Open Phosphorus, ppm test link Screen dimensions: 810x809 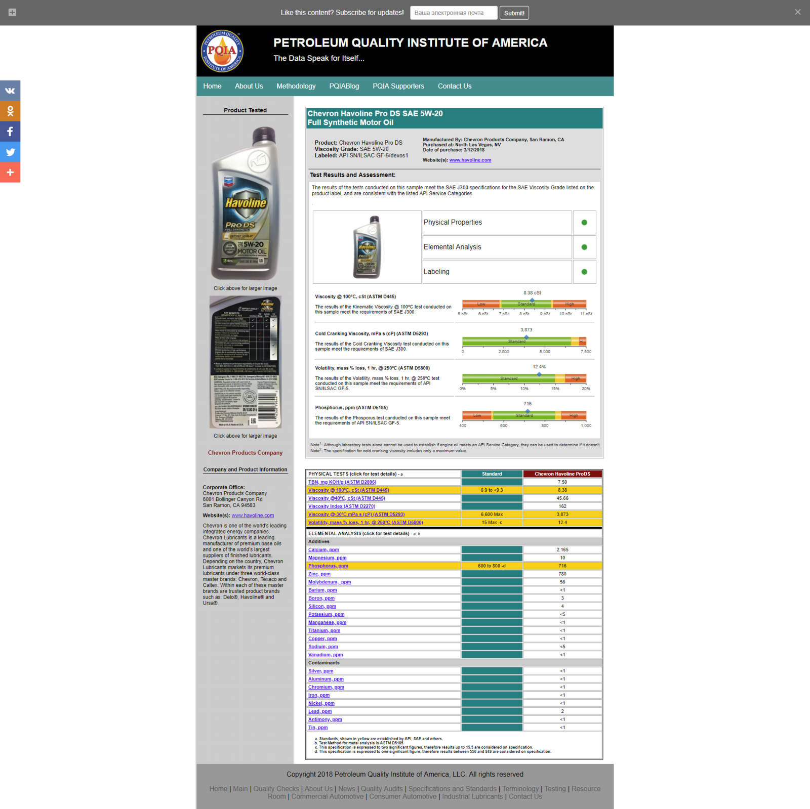(x=328, y=566)
